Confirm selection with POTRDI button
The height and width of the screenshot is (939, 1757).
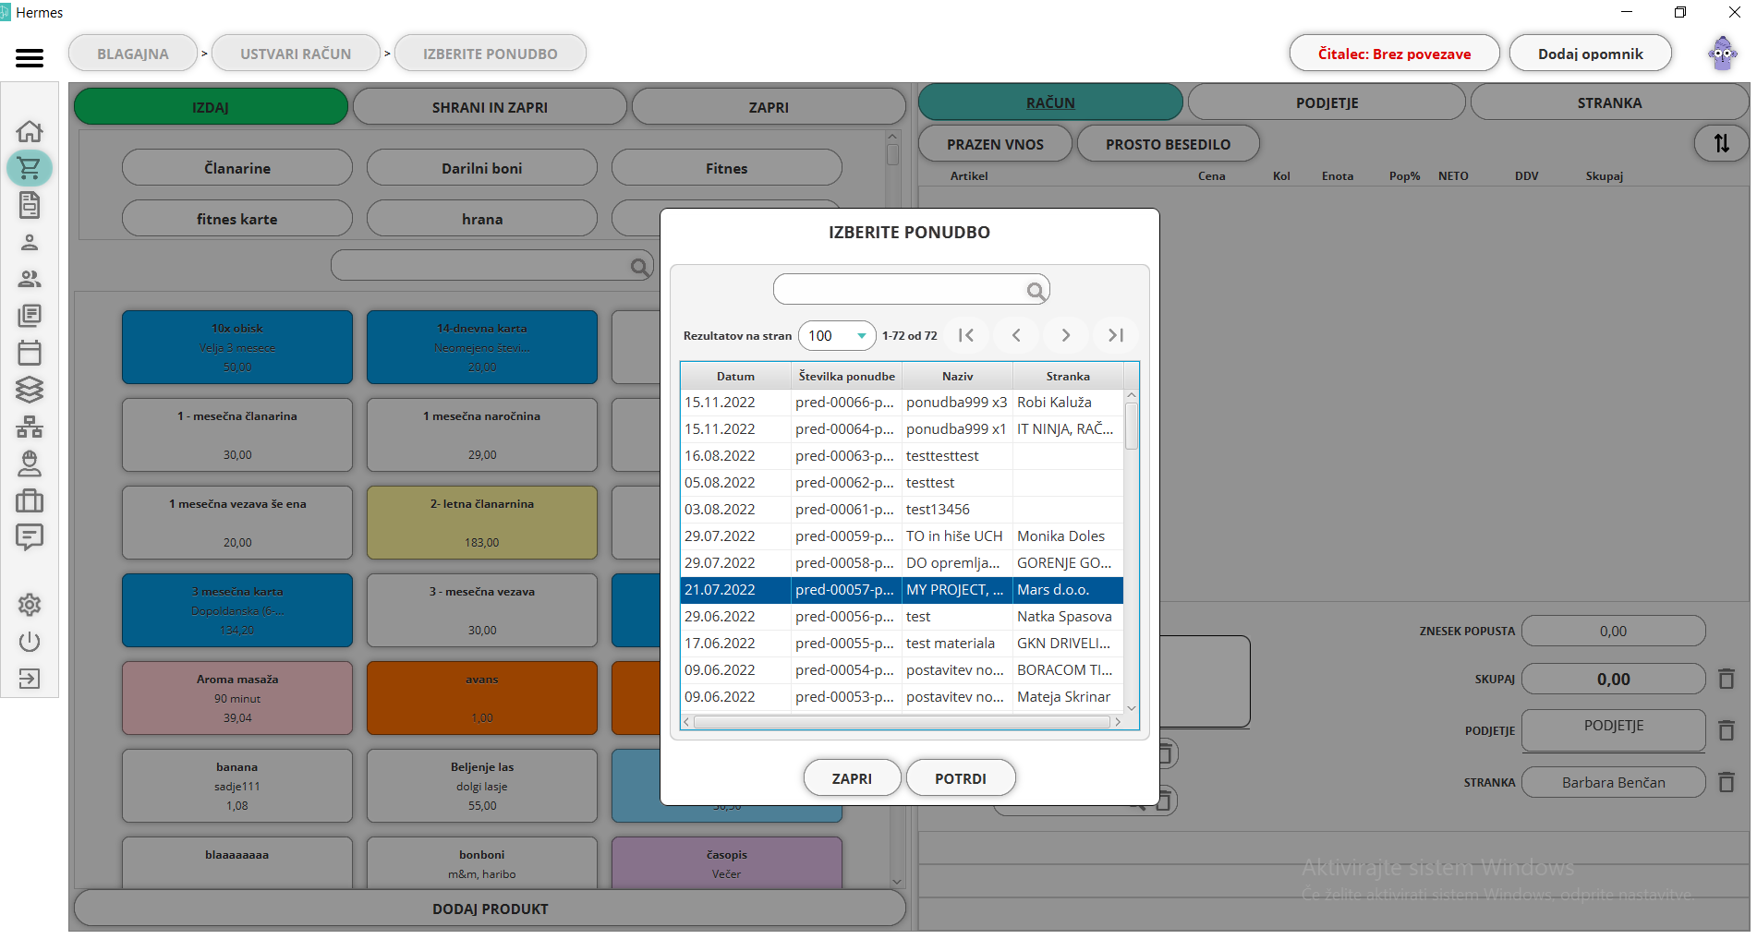click(x=961, y=778)
